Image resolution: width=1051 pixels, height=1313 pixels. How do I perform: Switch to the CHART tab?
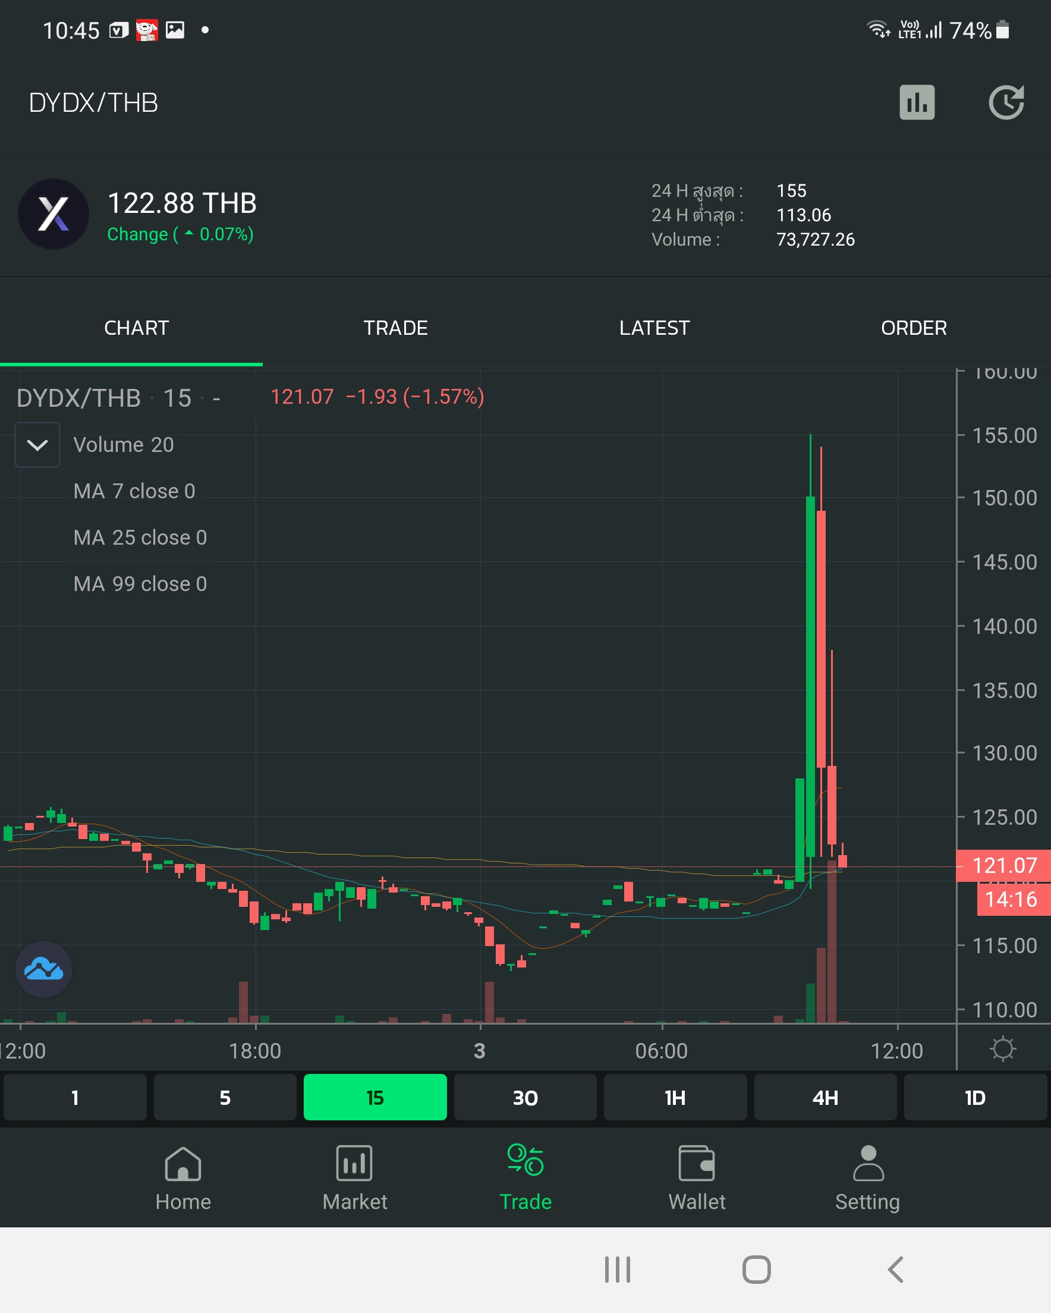(x=136, y=328)
